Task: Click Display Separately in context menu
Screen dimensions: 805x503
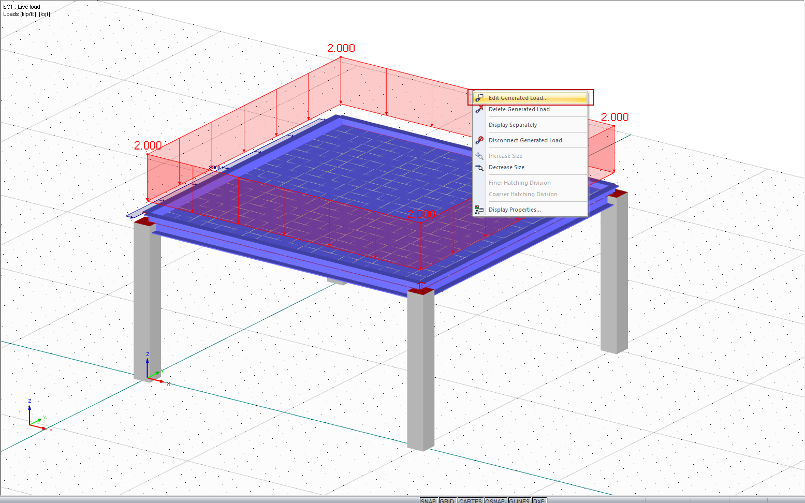Action: 531,125
